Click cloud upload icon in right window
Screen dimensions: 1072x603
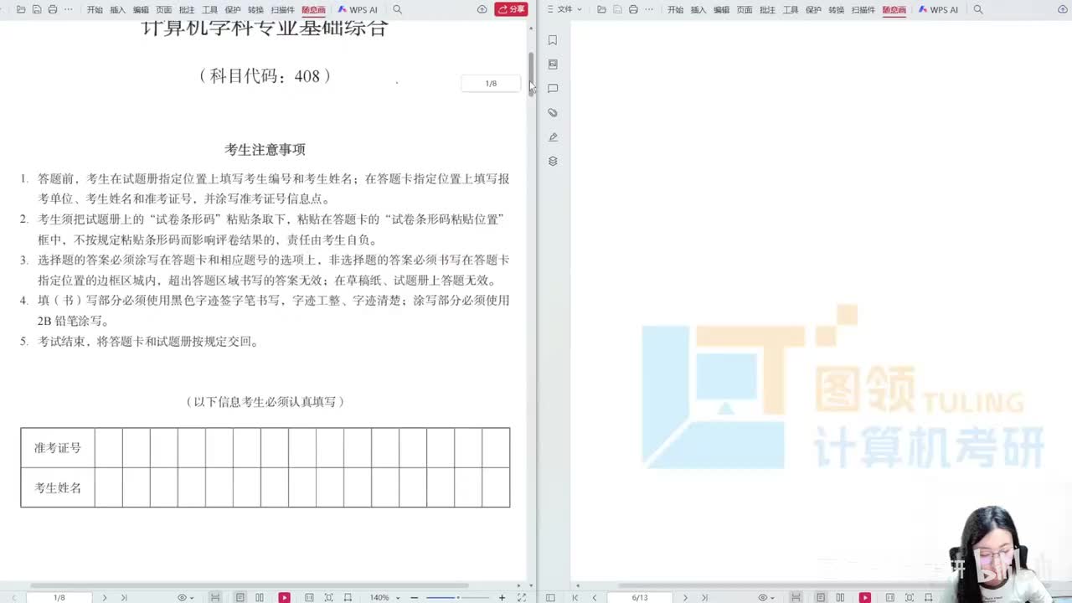(x=1062, y=9)
